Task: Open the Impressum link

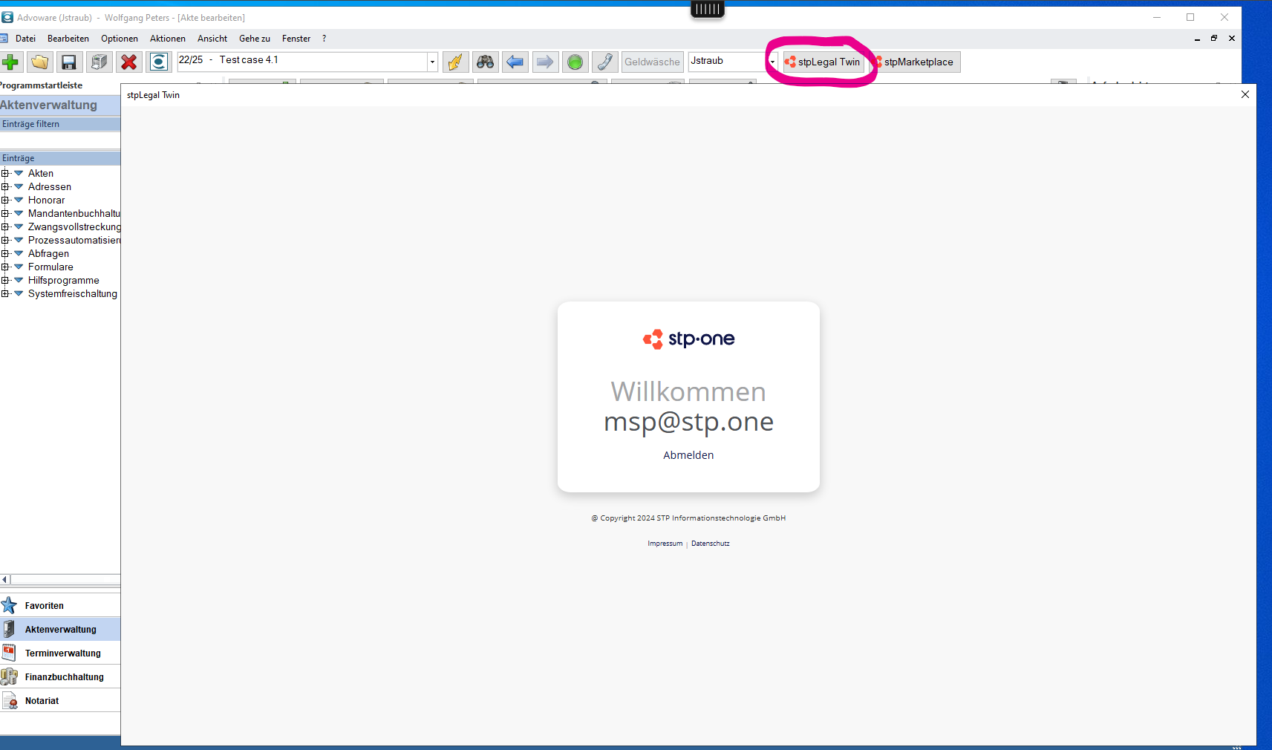Action: click(x=665, y=544)
